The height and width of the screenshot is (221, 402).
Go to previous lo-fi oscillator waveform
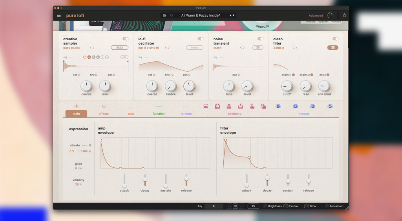point(166,48)
